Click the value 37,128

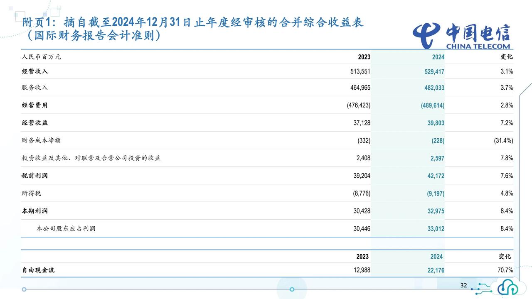tap(362, 123)
